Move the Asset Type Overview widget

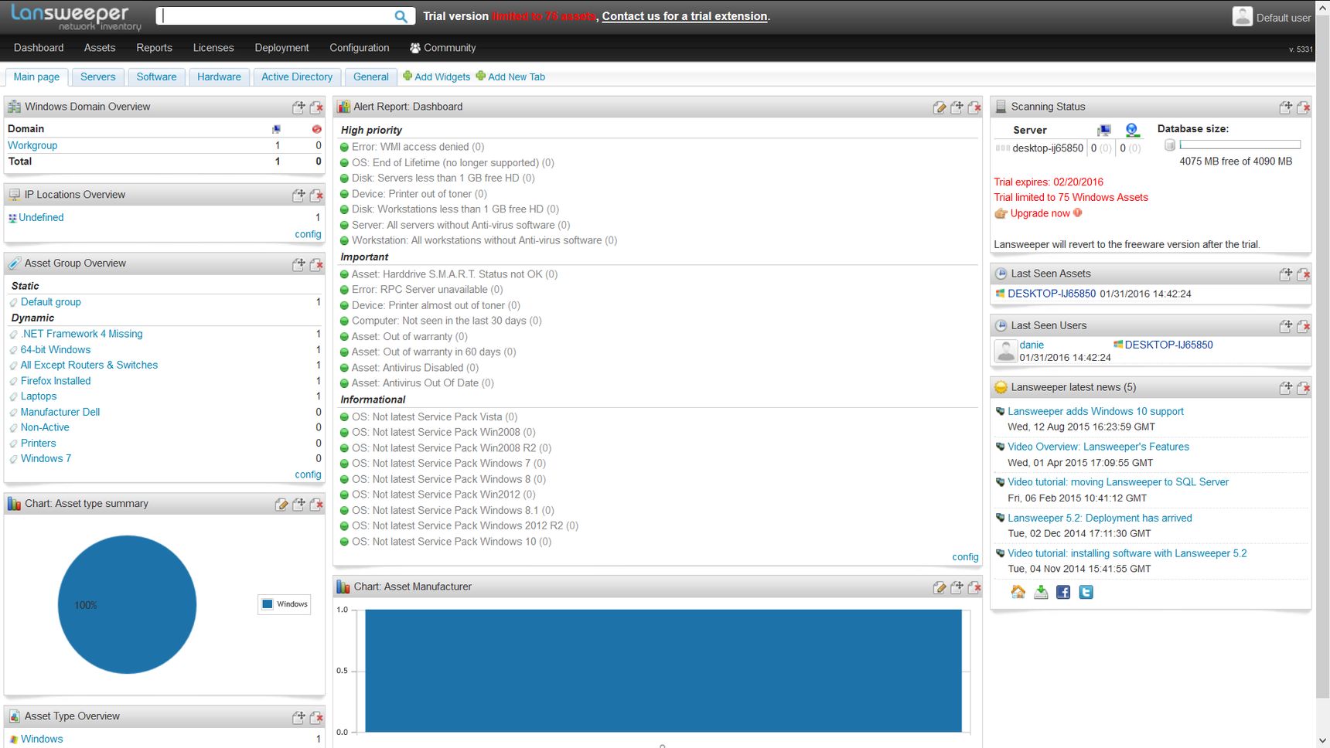point(298,717)
